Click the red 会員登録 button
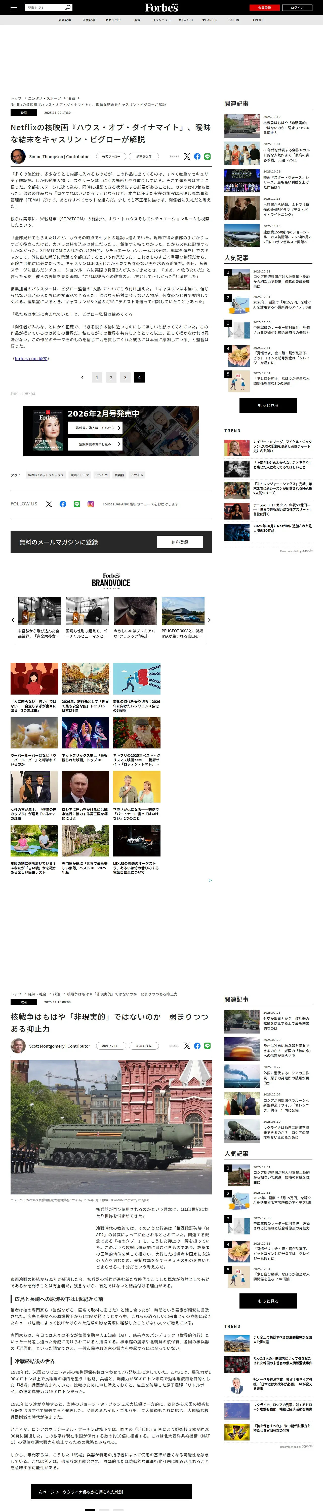 point(264,8)
